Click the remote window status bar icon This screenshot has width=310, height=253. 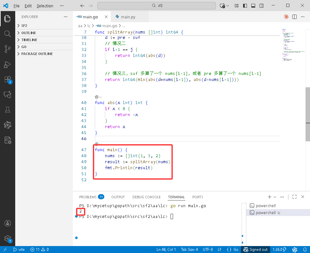click(5, 250)
